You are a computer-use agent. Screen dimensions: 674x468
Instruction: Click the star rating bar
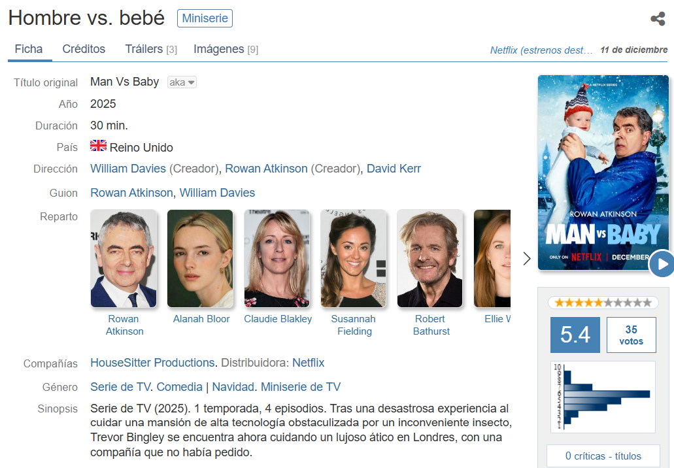tap(603, 303)
